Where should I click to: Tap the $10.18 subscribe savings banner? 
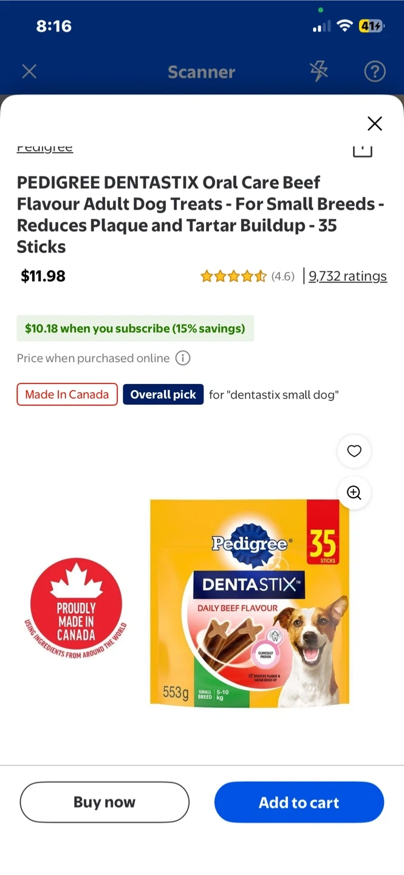pyautogui.click(x=135, y=329)
